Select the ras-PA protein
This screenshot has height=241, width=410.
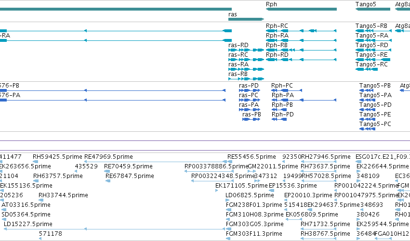coord(249,105)
